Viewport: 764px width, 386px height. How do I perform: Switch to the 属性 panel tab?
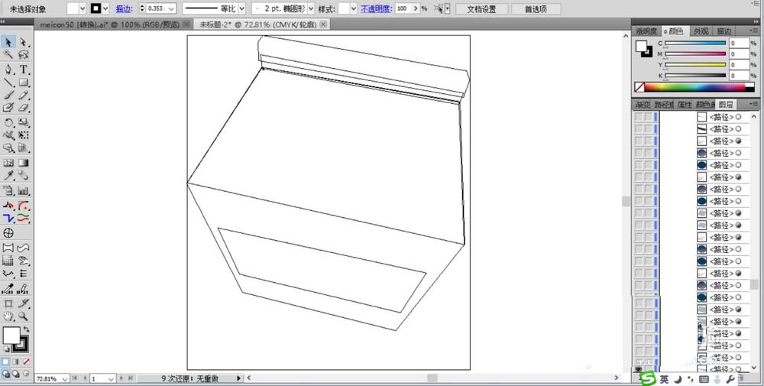click(x=684, y=104)
